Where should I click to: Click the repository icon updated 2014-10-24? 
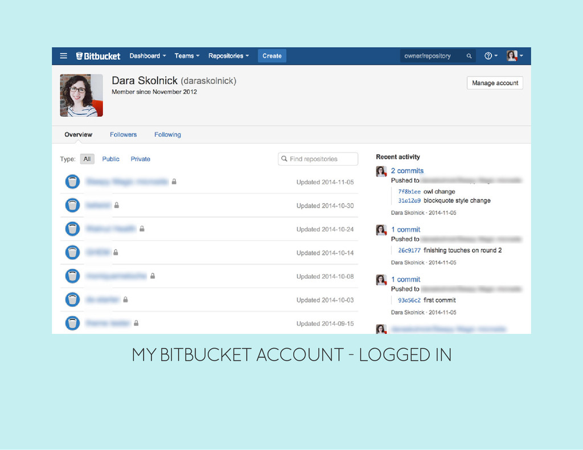pyautogui.click(x=72, y=229)
